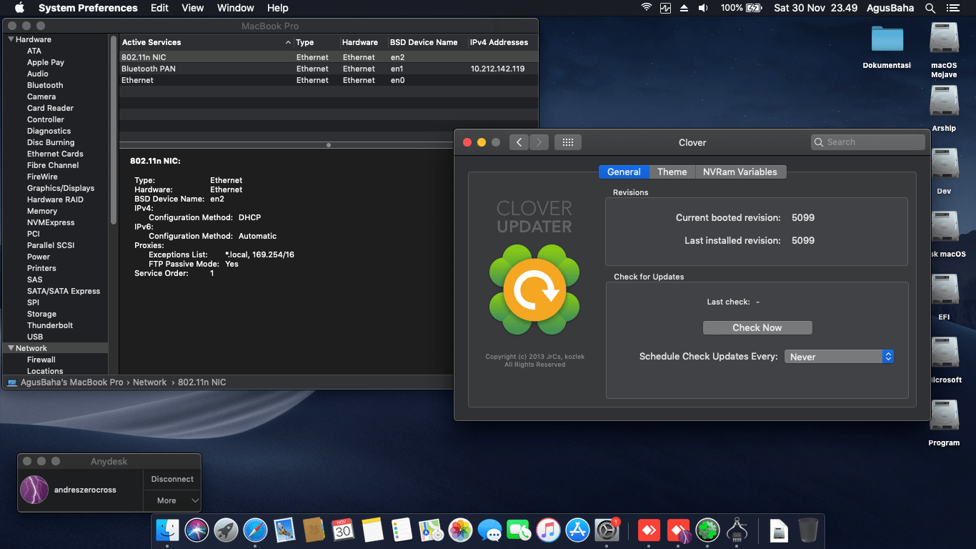The image size is (976, 549).
Task: Open Photos app in the Dock
Action: coord(460,530)
